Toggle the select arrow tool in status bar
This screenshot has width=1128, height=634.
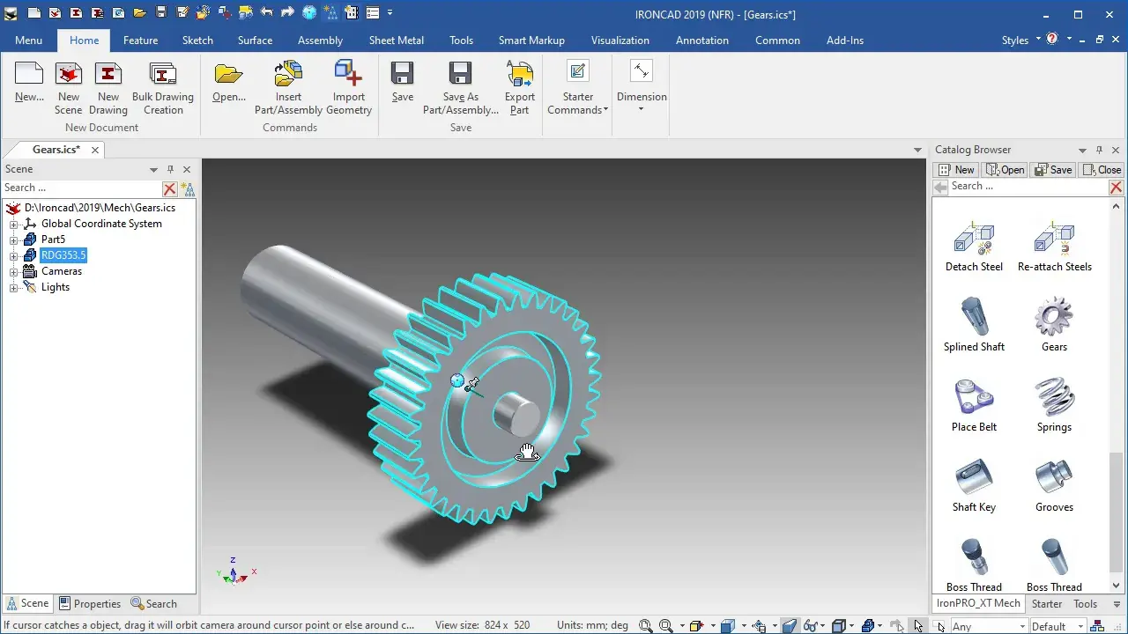pyautogui.click(x=918, y=626)
